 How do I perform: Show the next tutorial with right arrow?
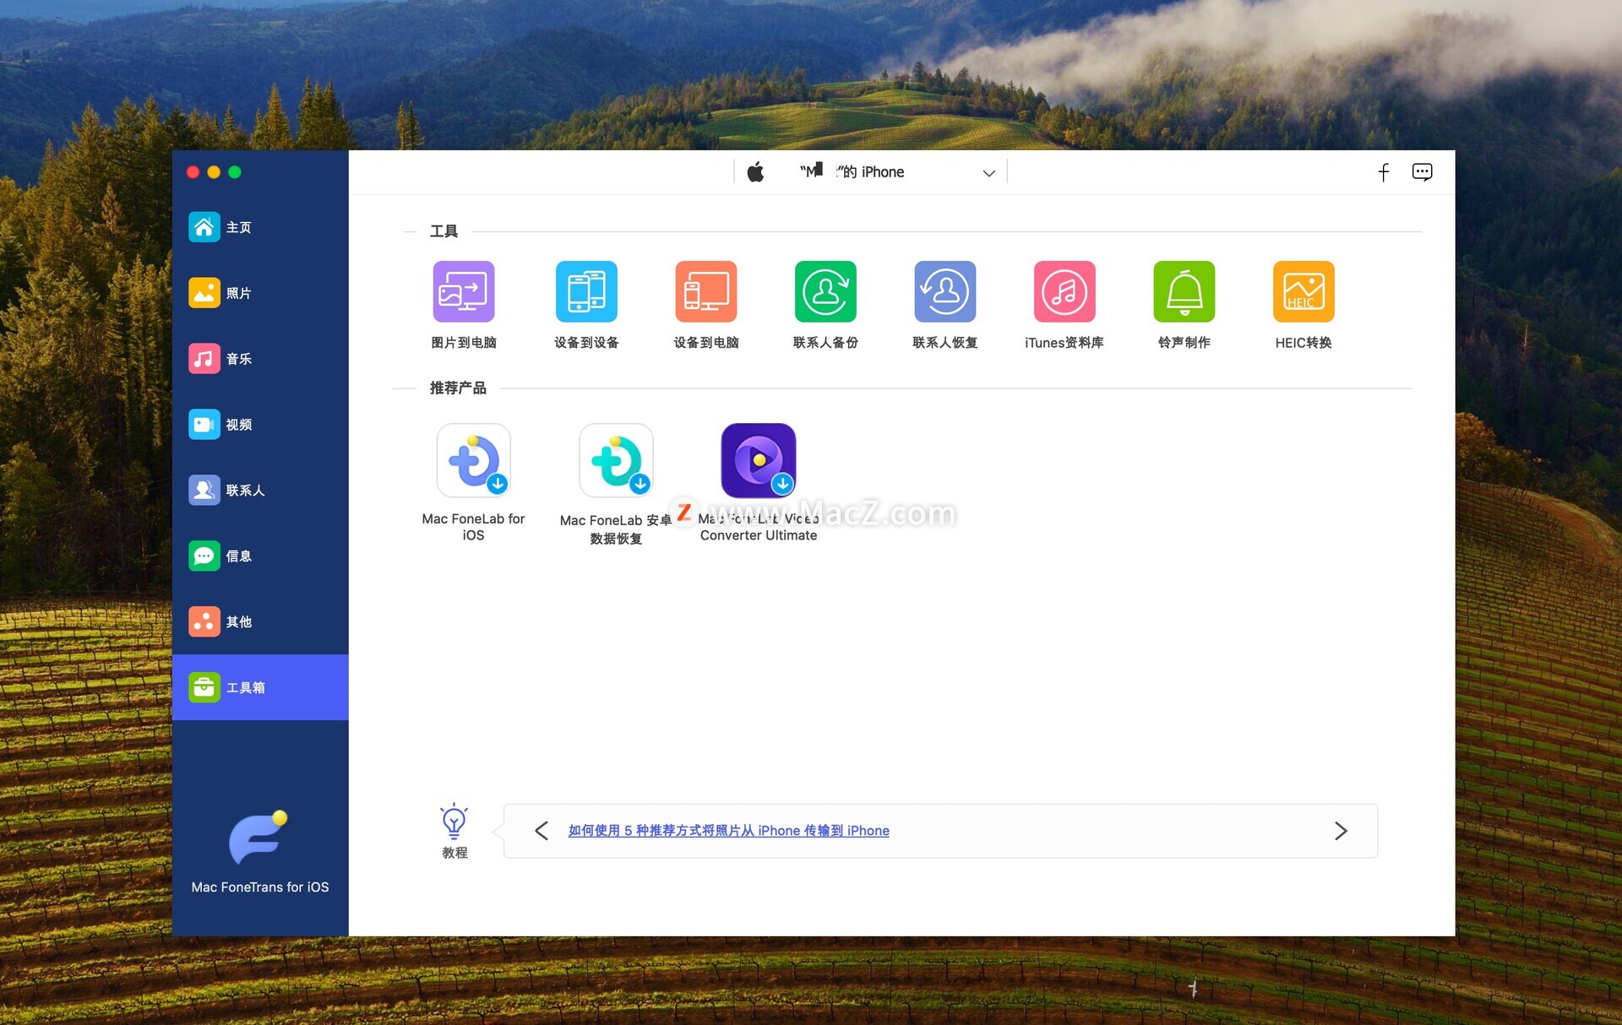(1341, 831)
